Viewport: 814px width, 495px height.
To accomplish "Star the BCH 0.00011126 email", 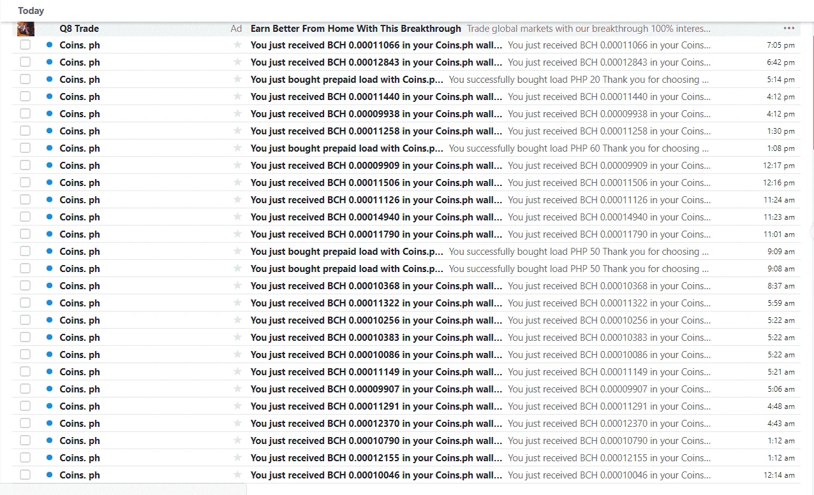I will tap(237, 200).
